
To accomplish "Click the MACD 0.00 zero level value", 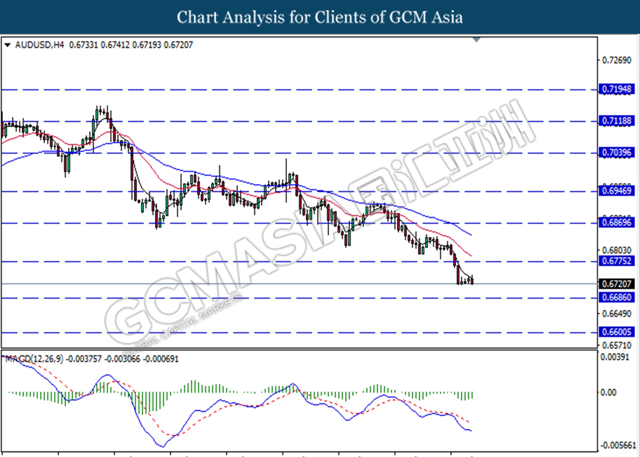I will point(608,392).
